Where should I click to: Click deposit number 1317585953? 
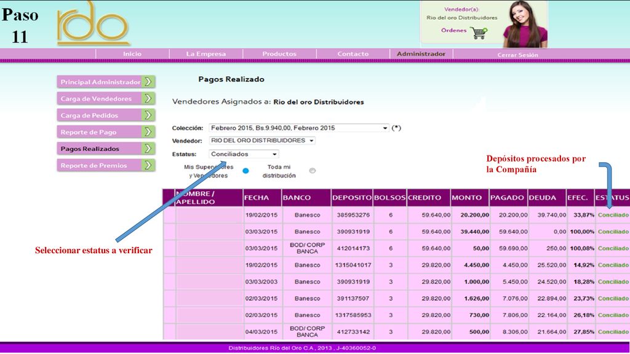[x=353, y=315]
